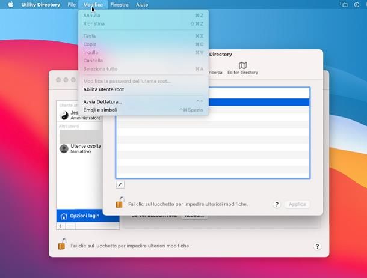Select the Amministratore user account

click(x=80, y=115)
